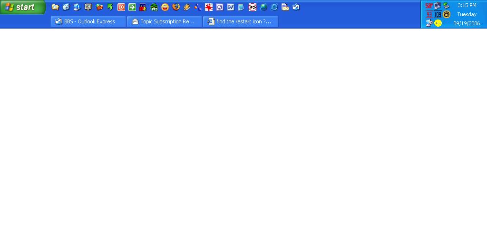Launch the blue monitor info icon
487x238 pixels.
point(77,7)
